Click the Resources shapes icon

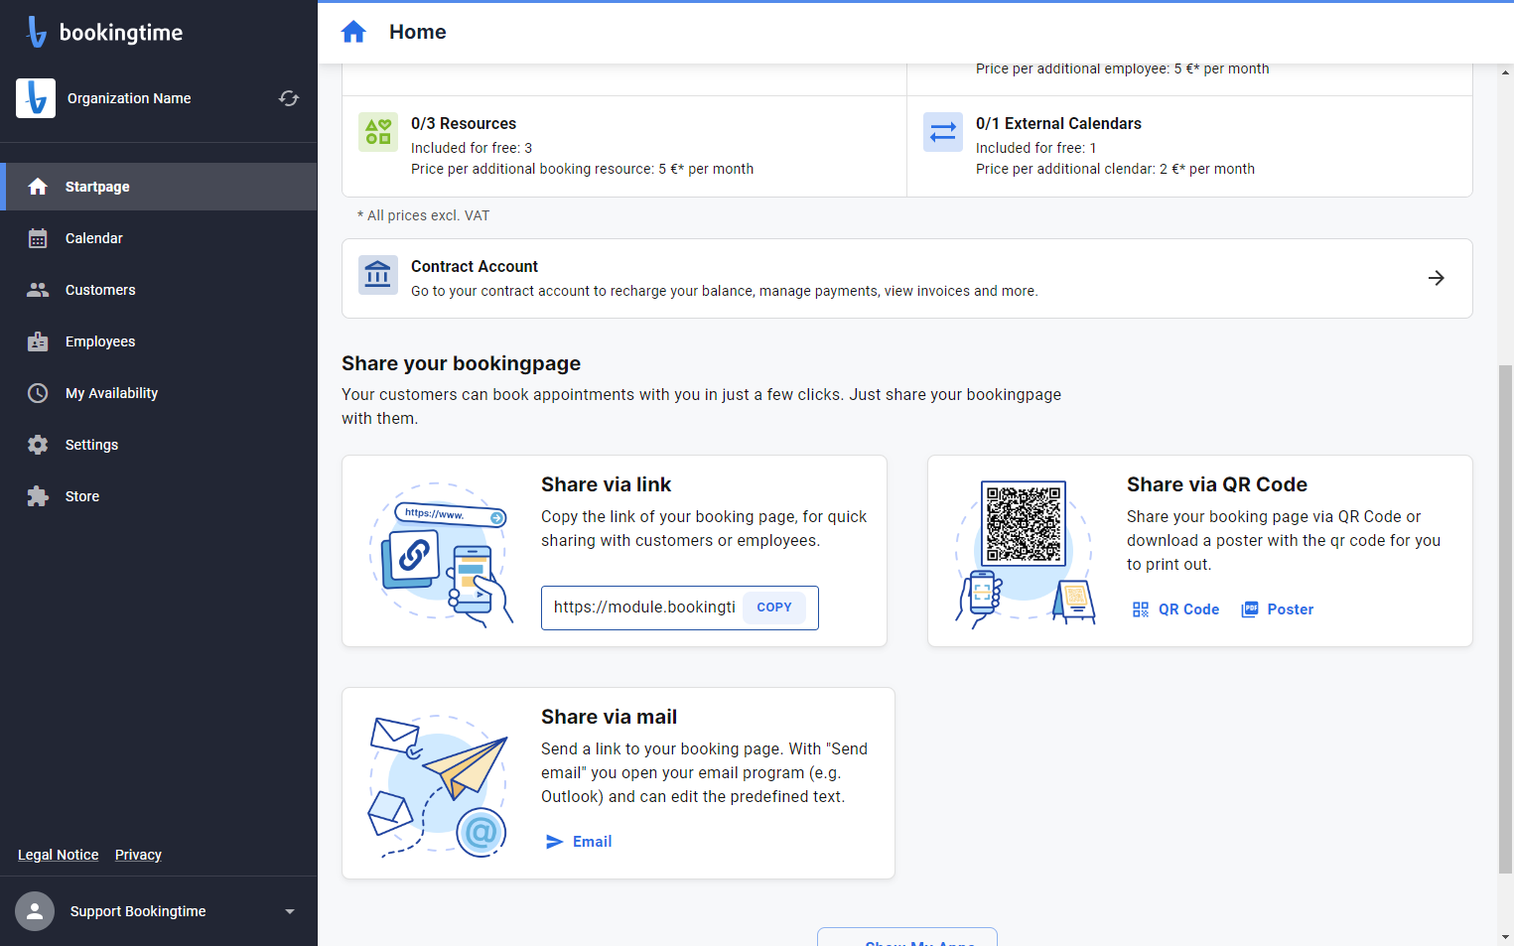point(378,132)
